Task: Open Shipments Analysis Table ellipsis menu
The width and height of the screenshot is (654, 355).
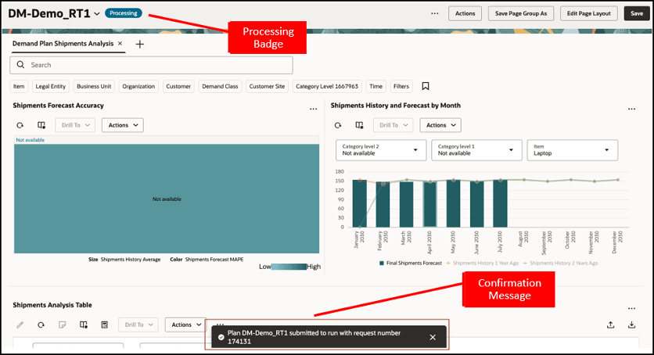Action: point(631,309)
